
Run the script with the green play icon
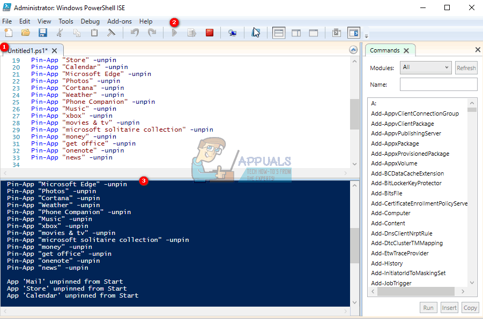[x=174, y=33]
